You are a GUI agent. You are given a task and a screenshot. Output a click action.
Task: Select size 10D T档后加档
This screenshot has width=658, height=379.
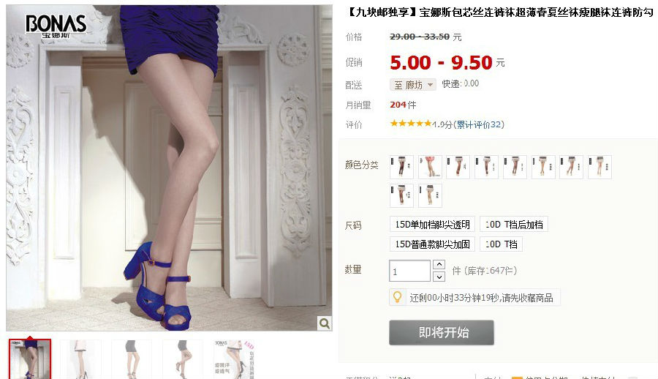pos(514,225)
